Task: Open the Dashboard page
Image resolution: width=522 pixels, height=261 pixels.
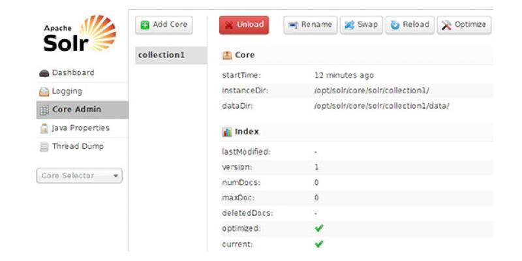Action: 72,73
